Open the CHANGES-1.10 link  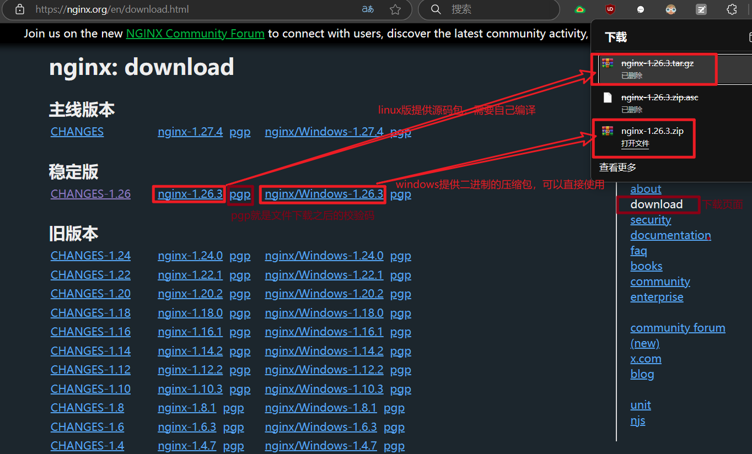[90, 389]
